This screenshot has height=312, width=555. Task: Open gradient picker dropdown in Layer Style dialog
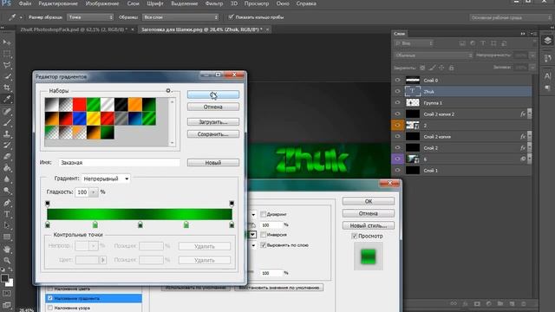252,235
